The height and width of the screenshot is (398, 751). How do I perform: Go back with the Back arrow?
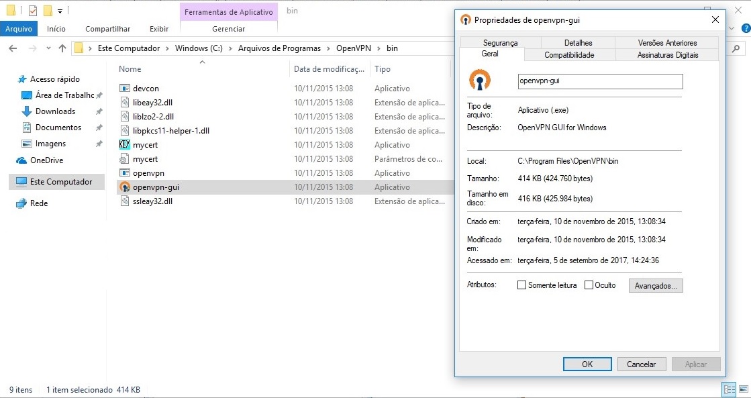[13, 48]
